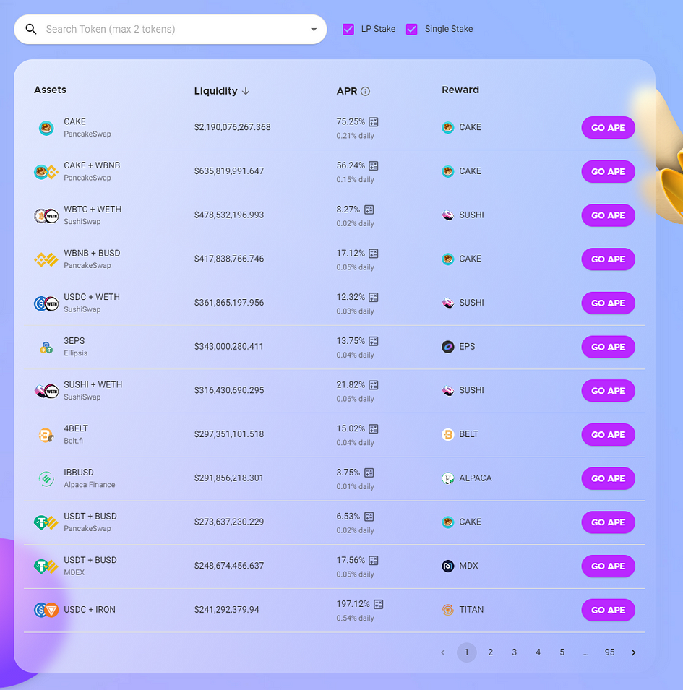Open calculator icon next to 6.53% APR
Image resolution: width=683 pixels, height=690 pixels.
(369, 517)
